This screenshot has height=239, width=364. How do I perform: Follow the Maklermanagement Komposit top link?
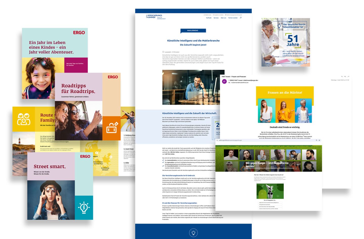pyautogui.click(x=234, y=15)
